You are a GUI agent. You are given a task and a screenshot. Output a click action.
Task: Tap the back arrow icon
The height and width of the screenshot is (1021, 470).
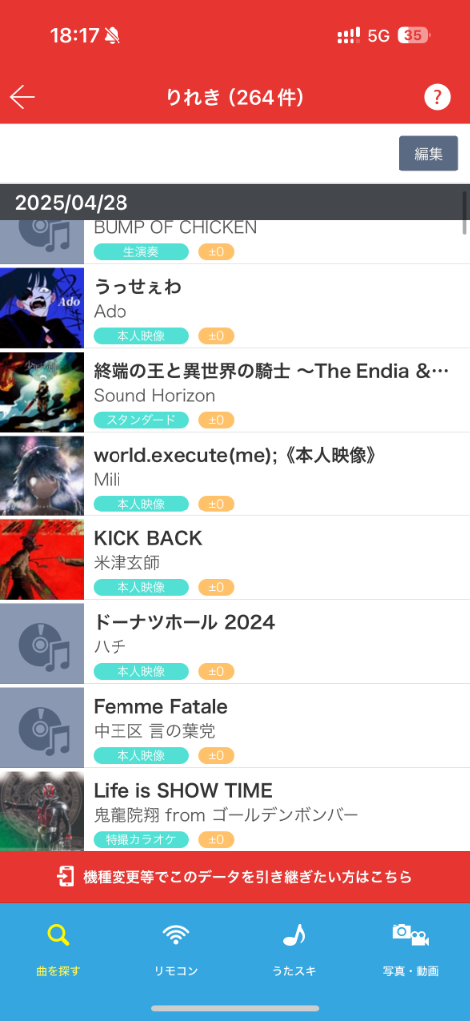pos(22,97)
